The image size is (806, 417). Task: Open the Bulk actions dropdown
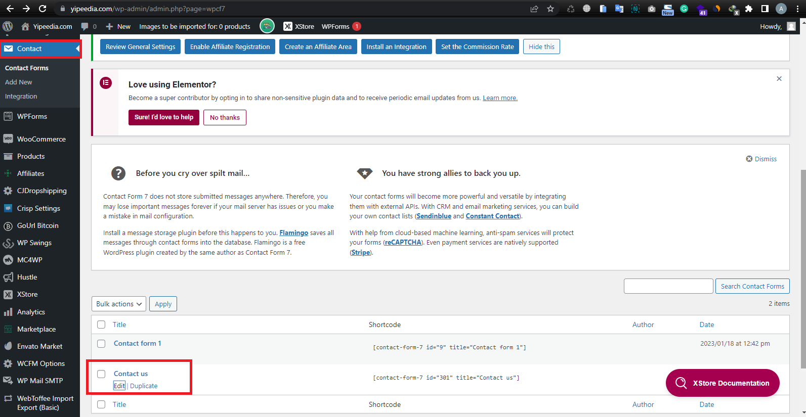click(x=119, y=304)
